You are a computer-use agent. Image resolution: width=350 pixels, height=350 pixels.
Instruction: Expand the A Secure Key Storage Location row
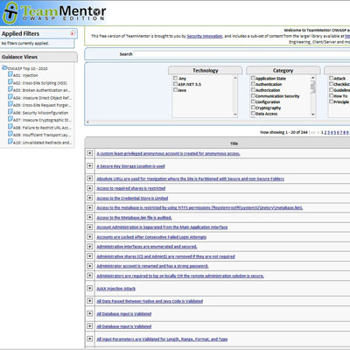(90, 165)
